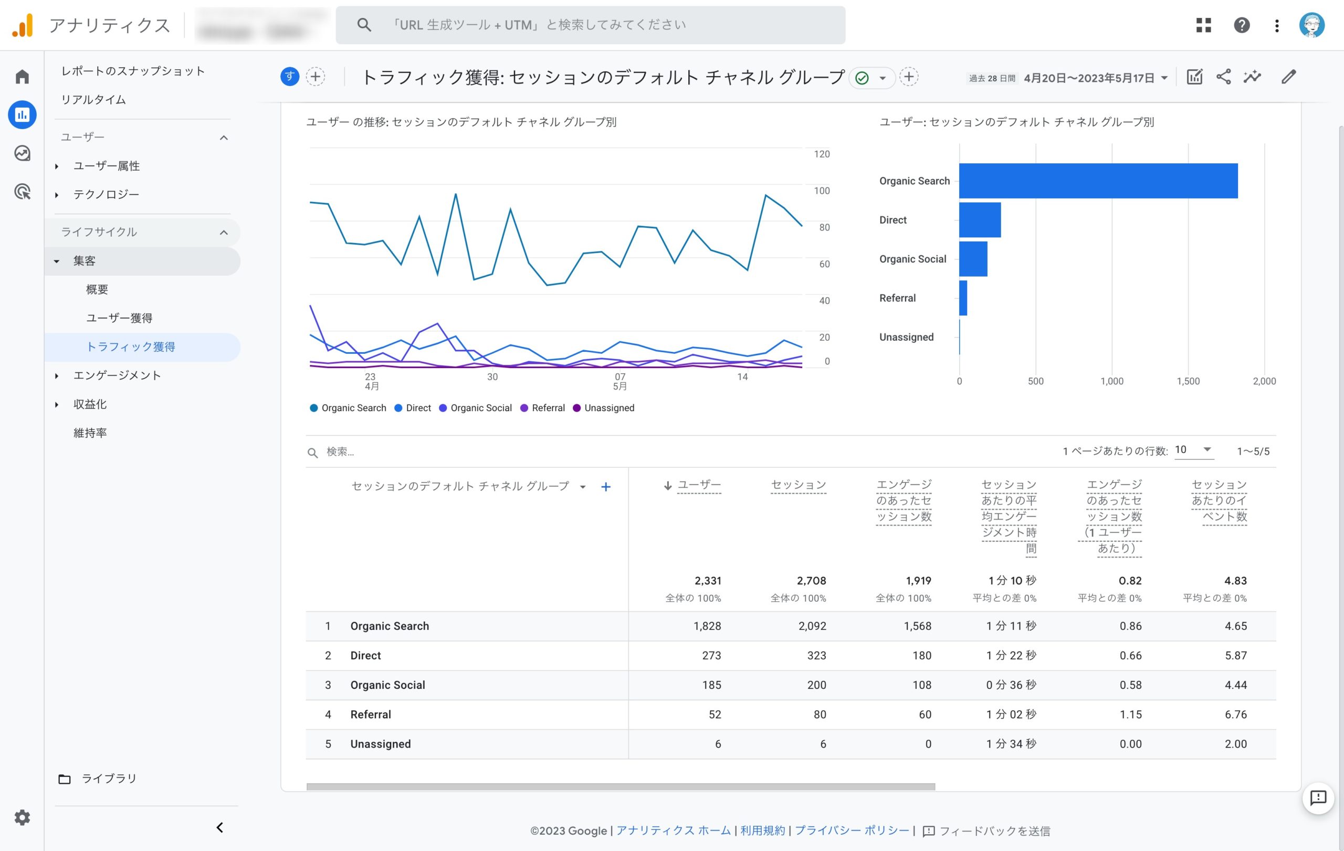Collapse the ライフサイクル section
This screenshot has width=1344, height=851.
(x=224, y=232)
